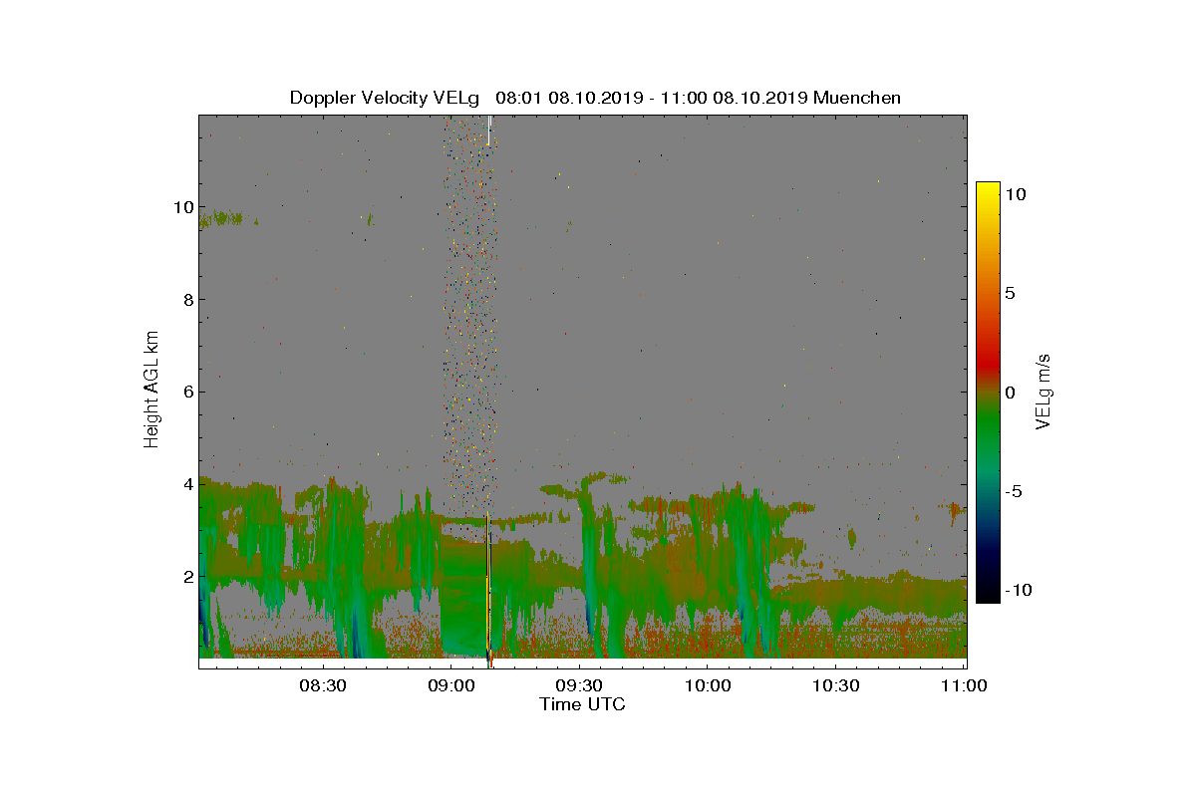
Task: Click the 09:00 time tick label
Action: click(450, 685)
